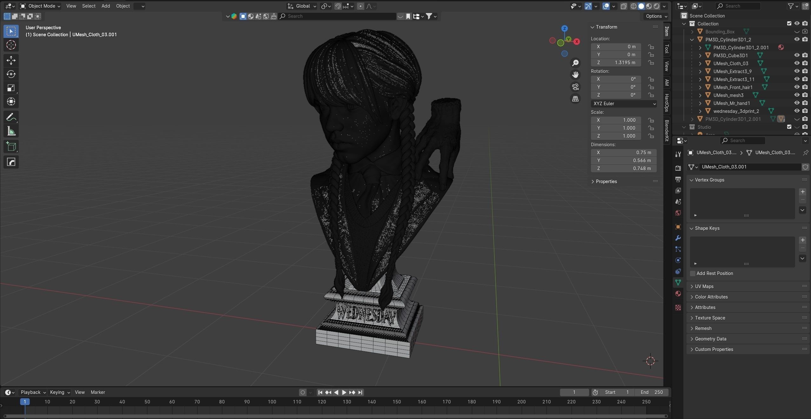Open the Object Mode dropdown
Screen dimensions: 811x419
pos(40,6)
